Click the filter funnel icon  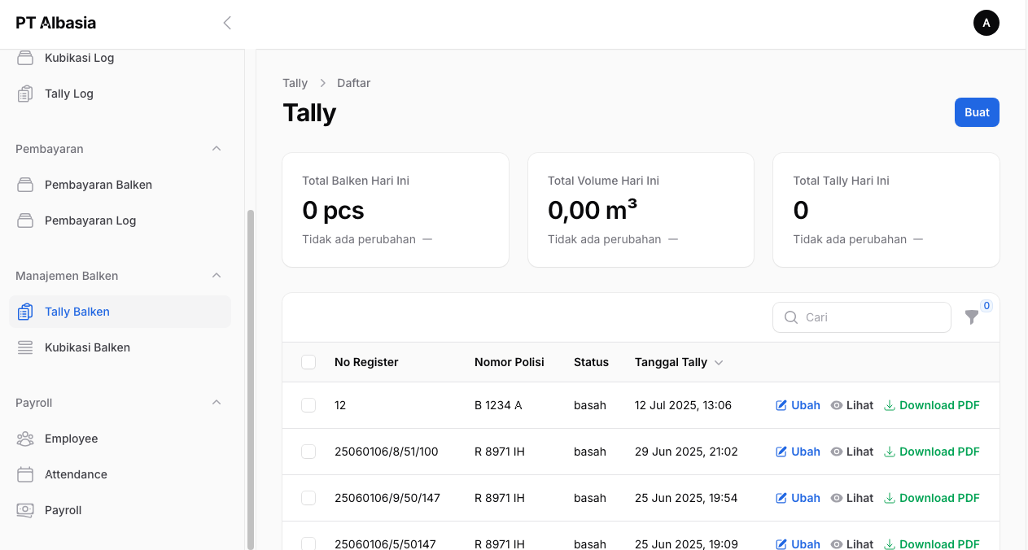tap(971, 317)
